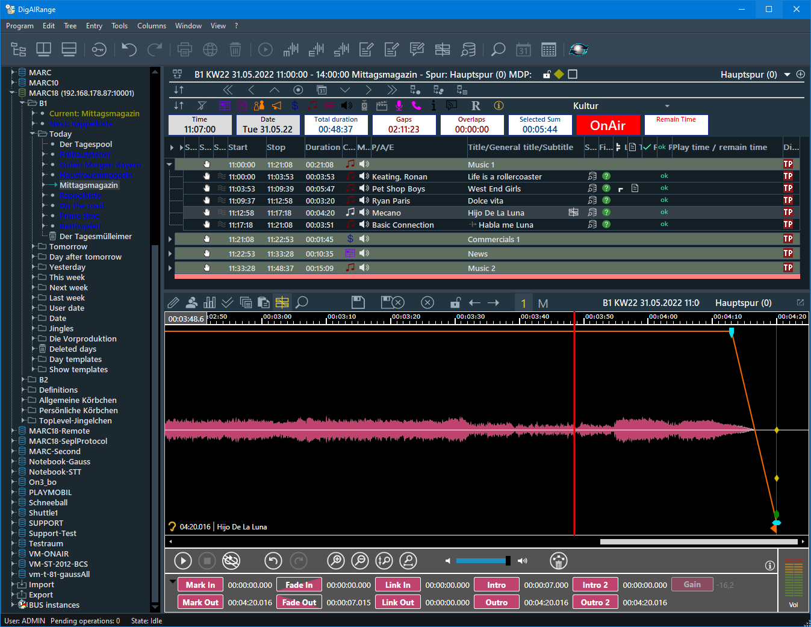Image resolution: width=811 pixels, height=627 pixels.
Task: Click the blue volume slider
Action: [480, 561]
